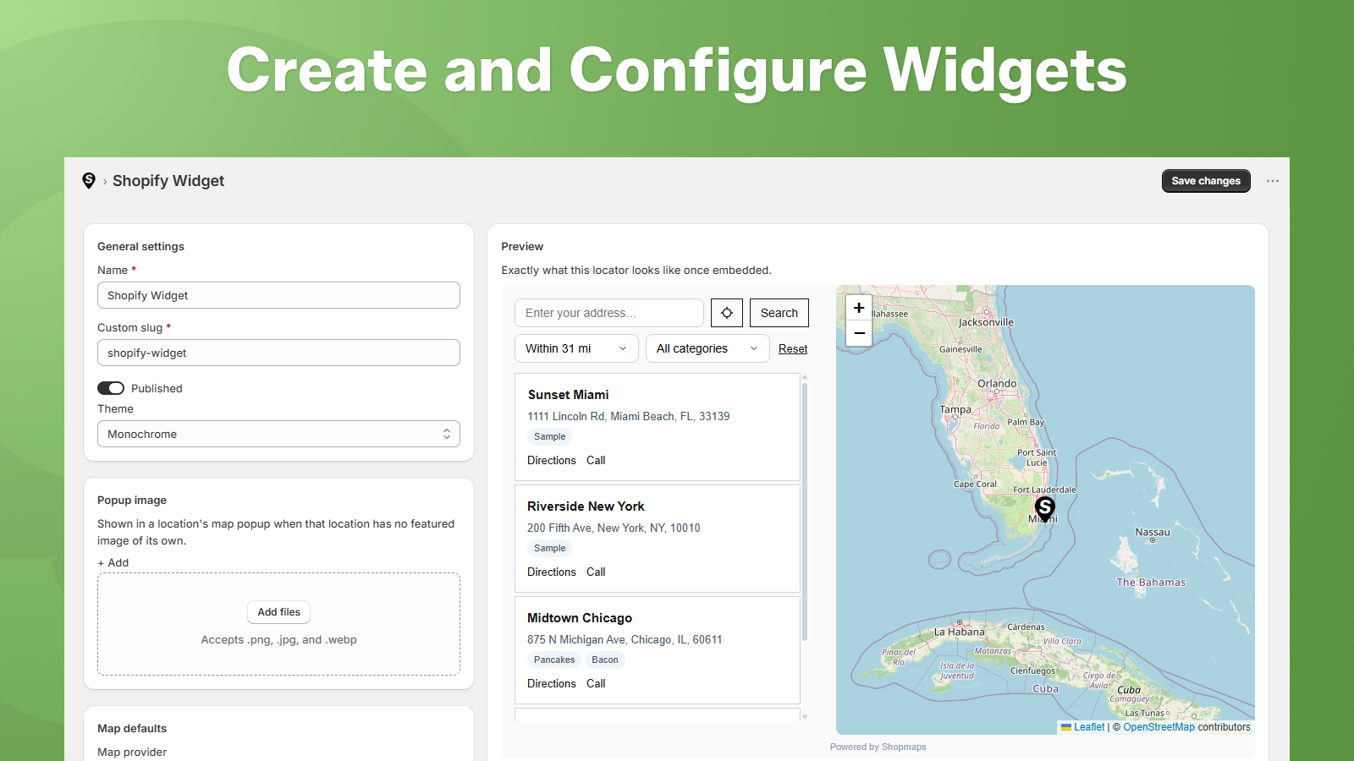Click the Search button in the preview
Image resolution: width=1354 pixels, height=761 pixels.
pos(779,313)
